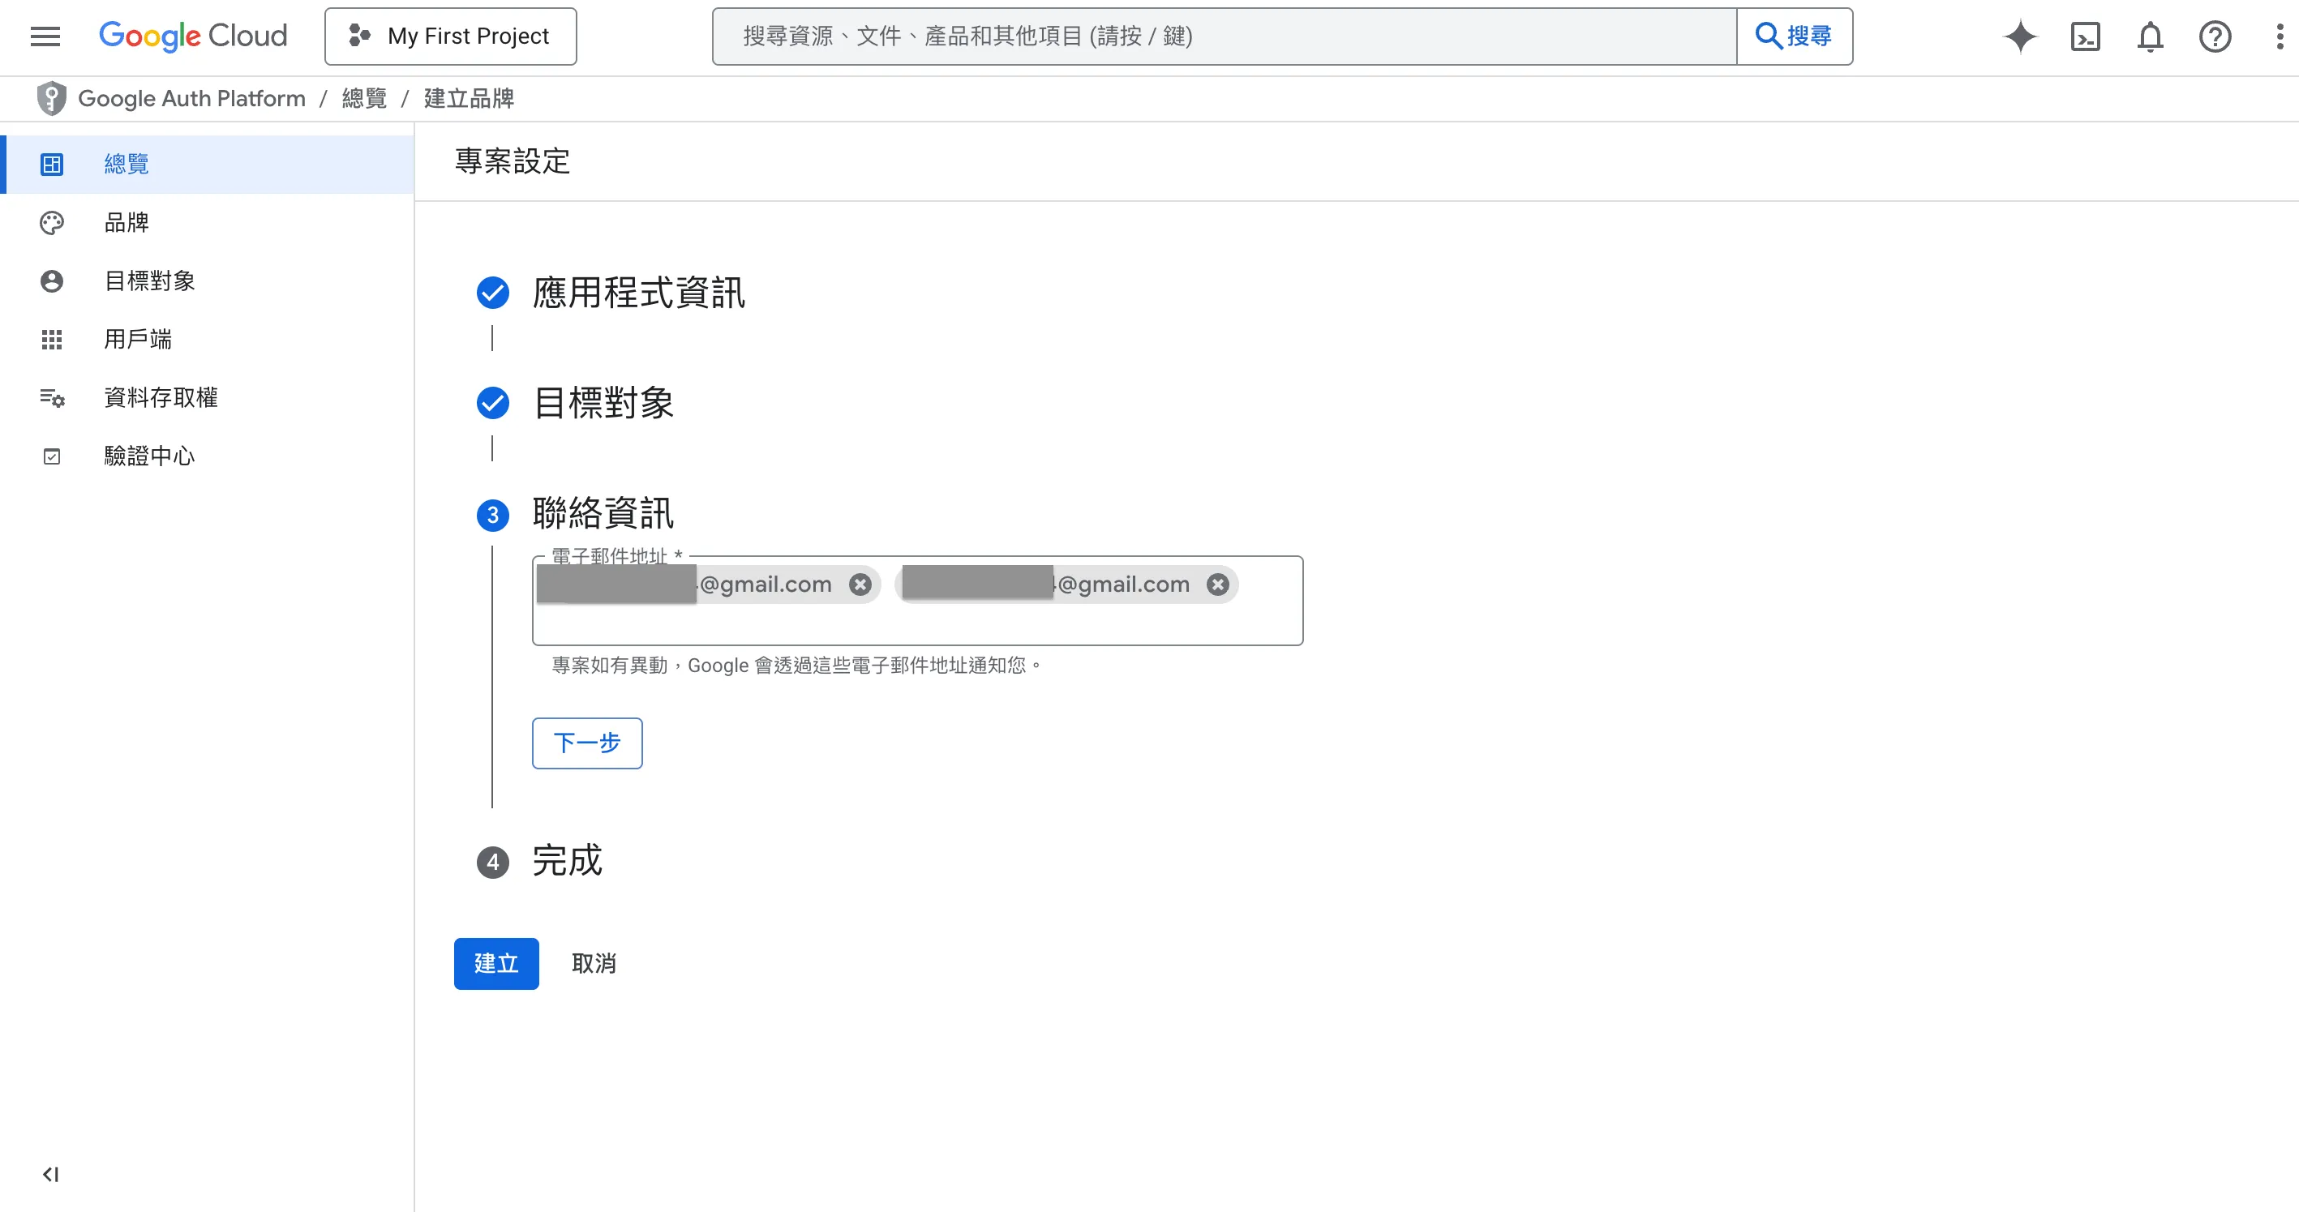Open Gemini AI assistant sparkle icon
This screenshot has height=1212, width=2299.
2021,36
